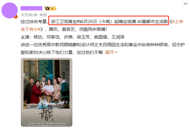Click the 来自 source label
This screenshot has width=190, height=128.
click(x=43, y=15)
